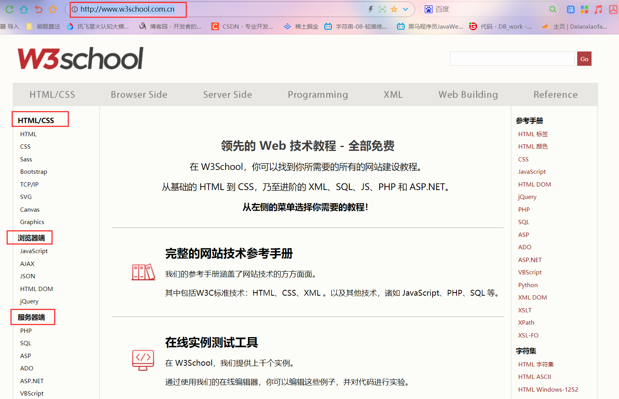Viewport: 619px width, 399px height.
Task: Open the blue translate extension icon
Action: [571, 10]
